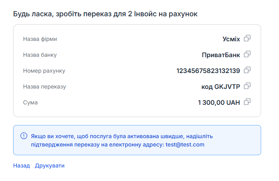Click the 1 300,00 UAH amount text
The width and height of the screenshot is (279, 181).
point(219,102)
